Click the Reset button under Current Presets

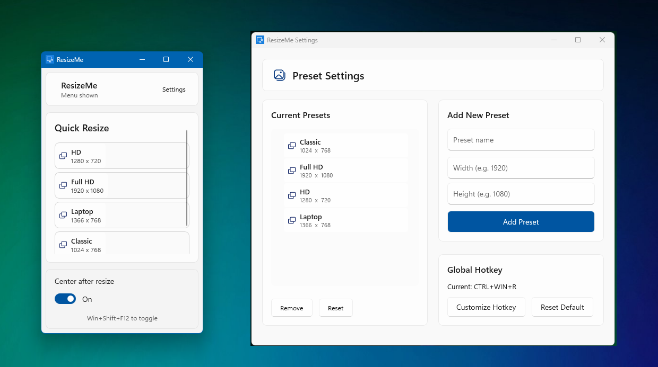tap(335, 308)
